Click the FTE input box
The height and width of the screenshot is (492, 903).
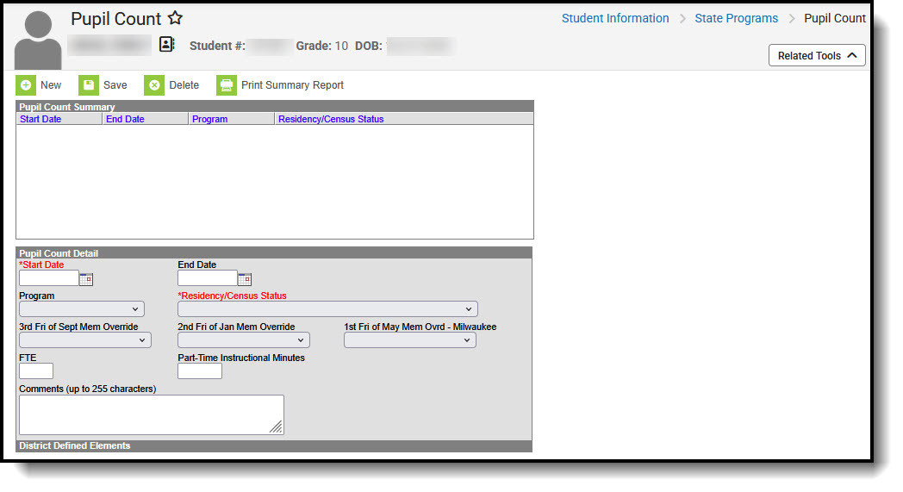[36, 371]
